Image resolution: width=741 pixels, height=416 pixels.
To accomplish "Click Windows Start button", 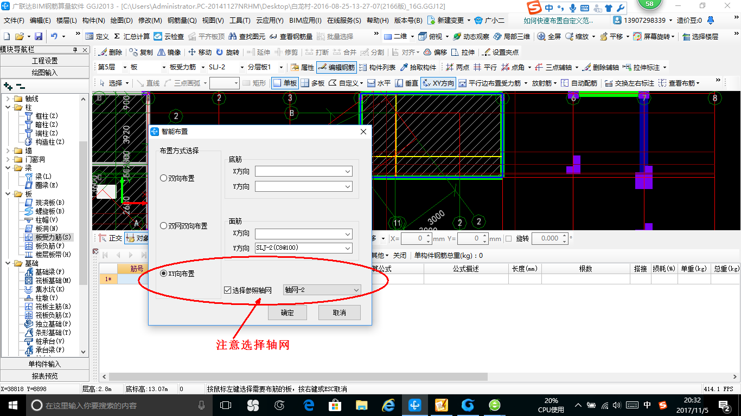I will coord(12,405).
